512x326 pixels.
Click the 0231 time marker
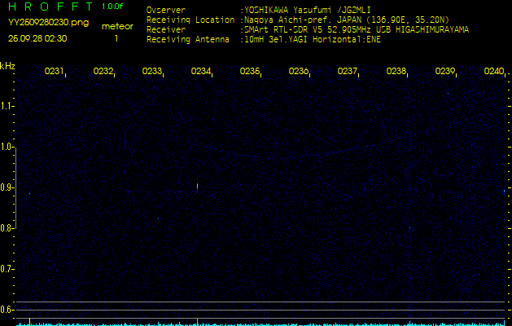point(55,71)
